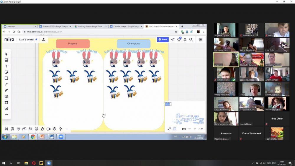The width and height of the screenshot is (295, 166).
Task: Open Opera browser from outer taskbar
Action: pyautogui.click(x=34, y=163)
